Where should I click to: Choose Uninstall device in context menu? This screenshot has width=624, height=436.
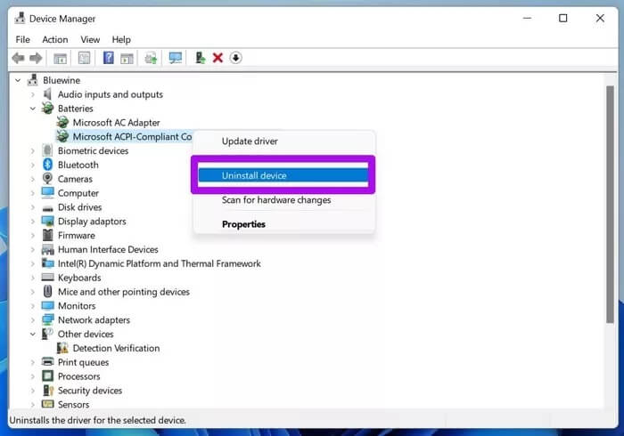pyautogui.click(x=283, y=175)
